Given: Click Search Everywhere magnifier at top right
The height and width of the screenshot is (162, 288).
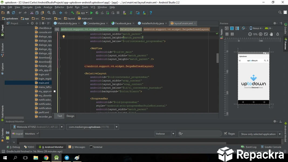Looking at the screenshot, I should click(280, 12).
